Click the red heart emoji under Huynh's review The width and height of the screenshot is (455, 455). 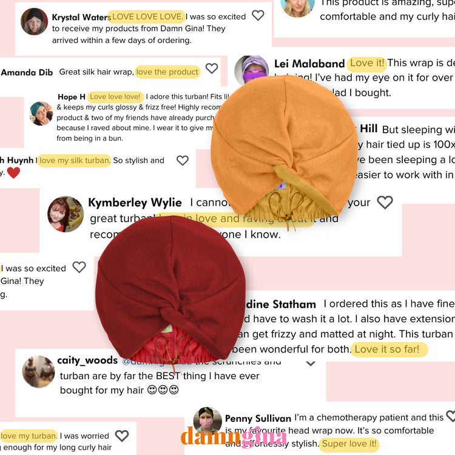[13, 173]
